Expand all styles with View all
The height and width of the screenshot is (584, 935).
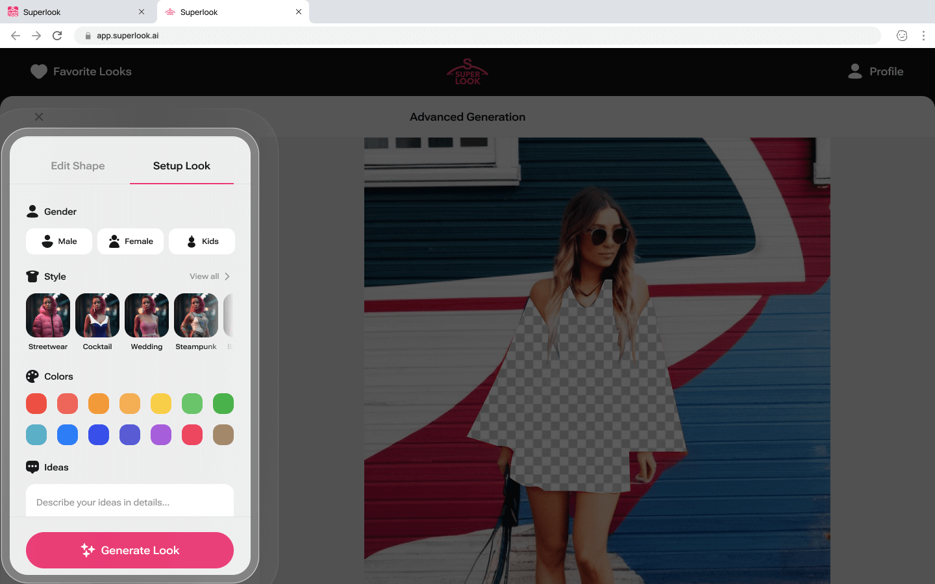pos(210,276)
